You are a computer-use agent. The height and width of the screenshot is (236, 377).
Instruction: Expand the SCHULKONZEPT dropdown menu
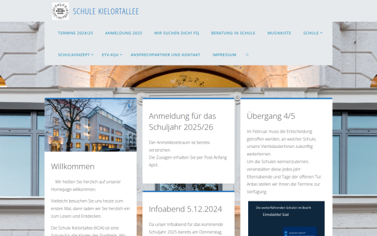point(75,55)
